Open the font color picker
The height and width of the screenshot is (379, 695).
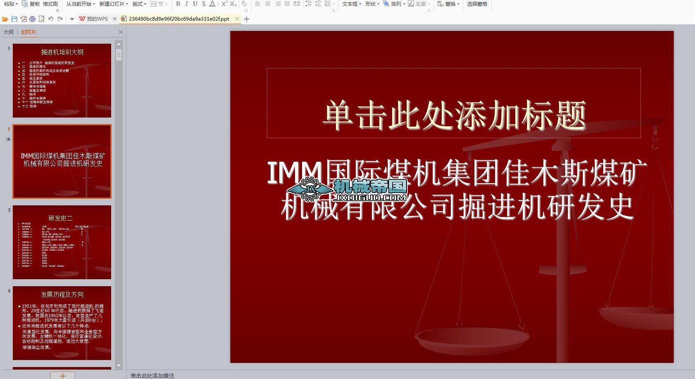click(212, 5)
